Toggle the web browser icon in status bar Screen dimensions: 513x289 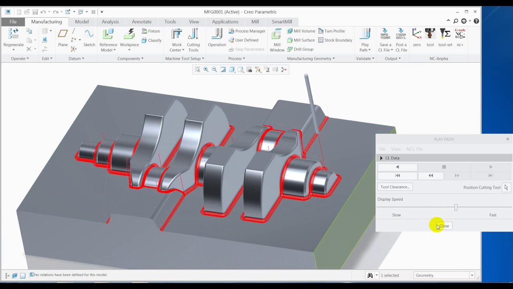[15, 275]
